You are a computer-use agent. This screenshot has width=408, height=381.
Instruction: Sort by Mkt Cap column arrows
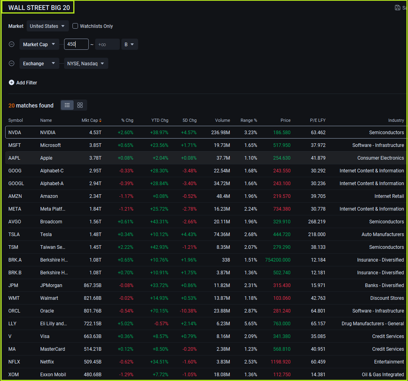(x=100, y=120)
